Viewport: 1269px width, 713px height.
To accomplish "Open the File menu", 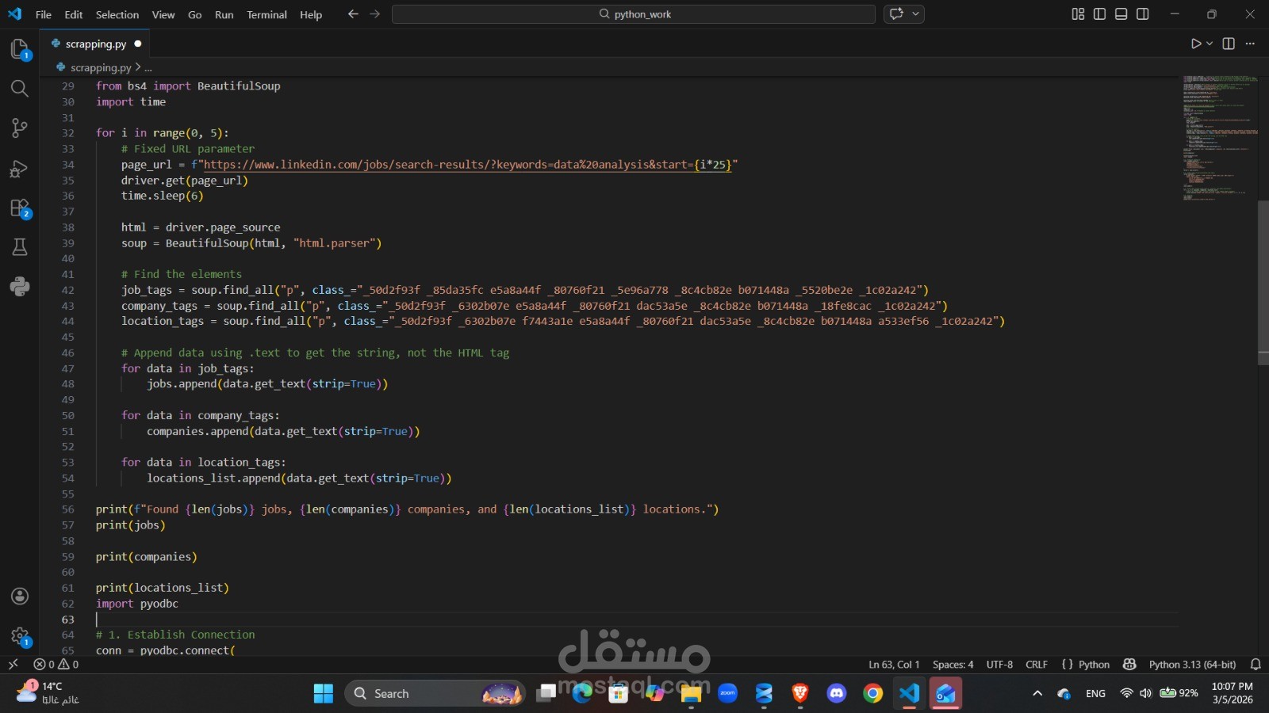I will pos(44,14).
